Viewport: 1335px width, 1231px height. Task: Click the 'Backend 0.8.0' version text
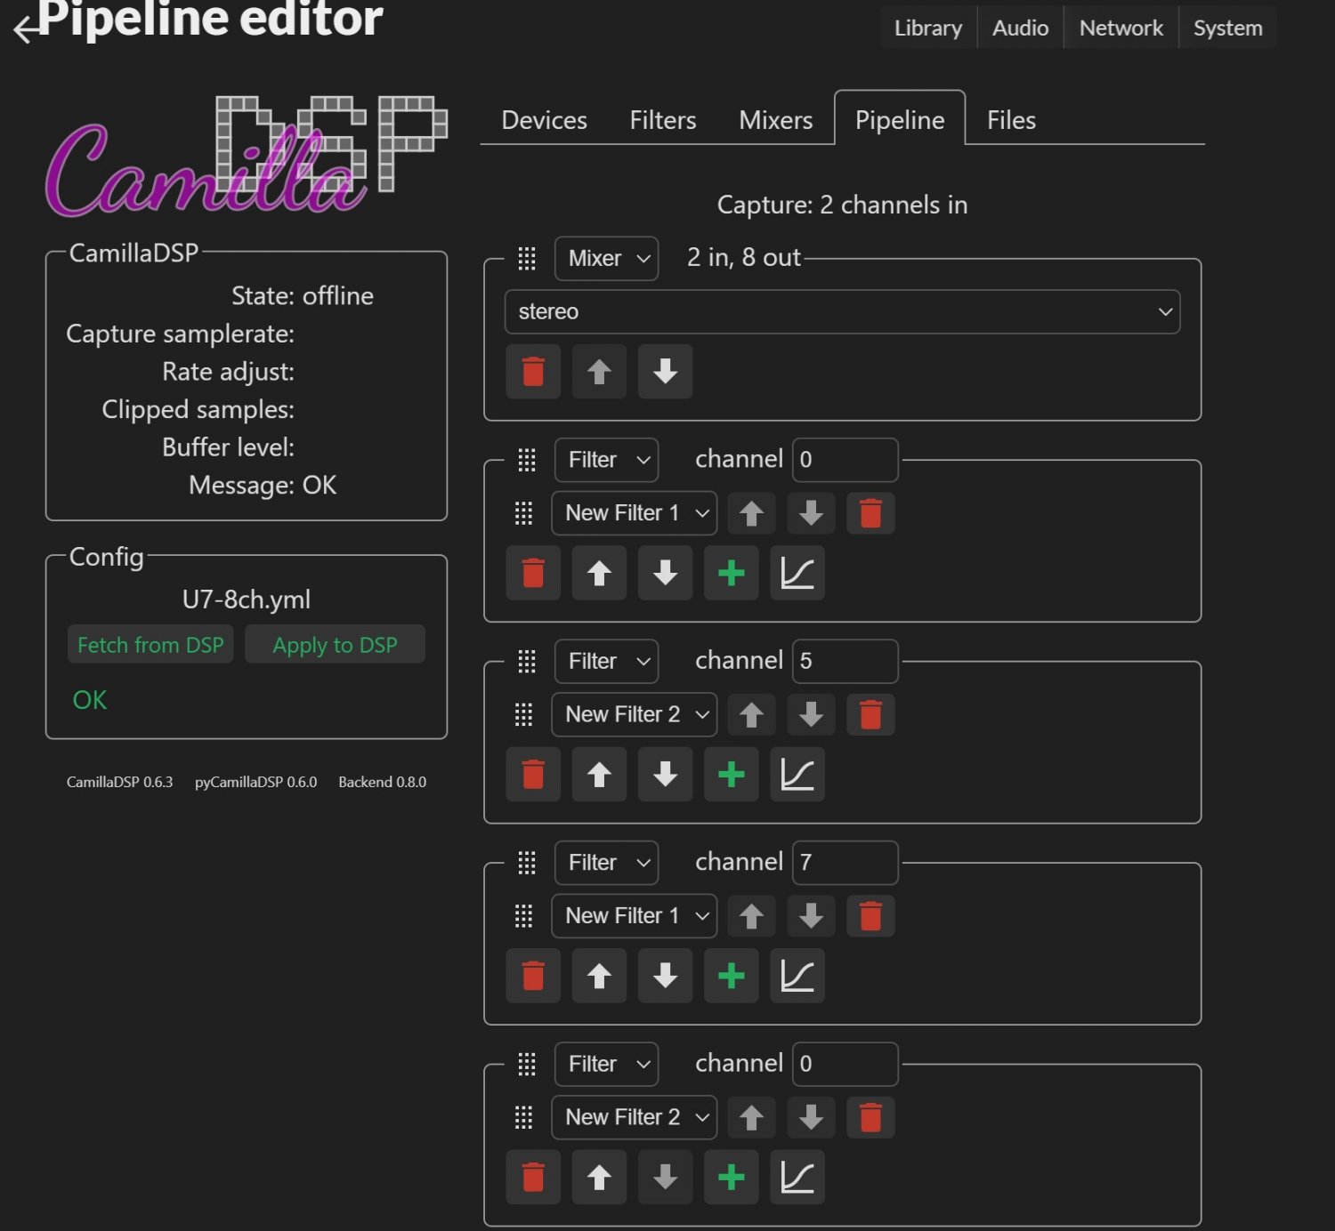383,782
